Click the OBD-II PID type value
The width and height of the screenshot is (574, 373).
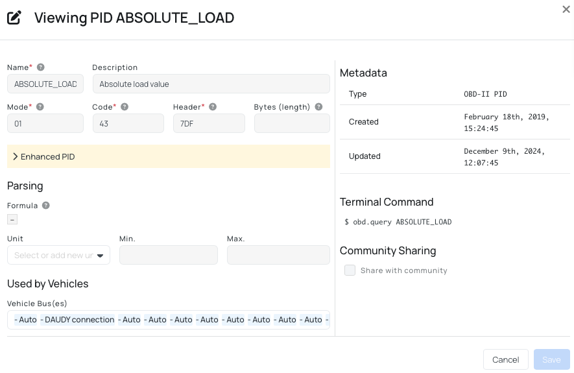485,94
